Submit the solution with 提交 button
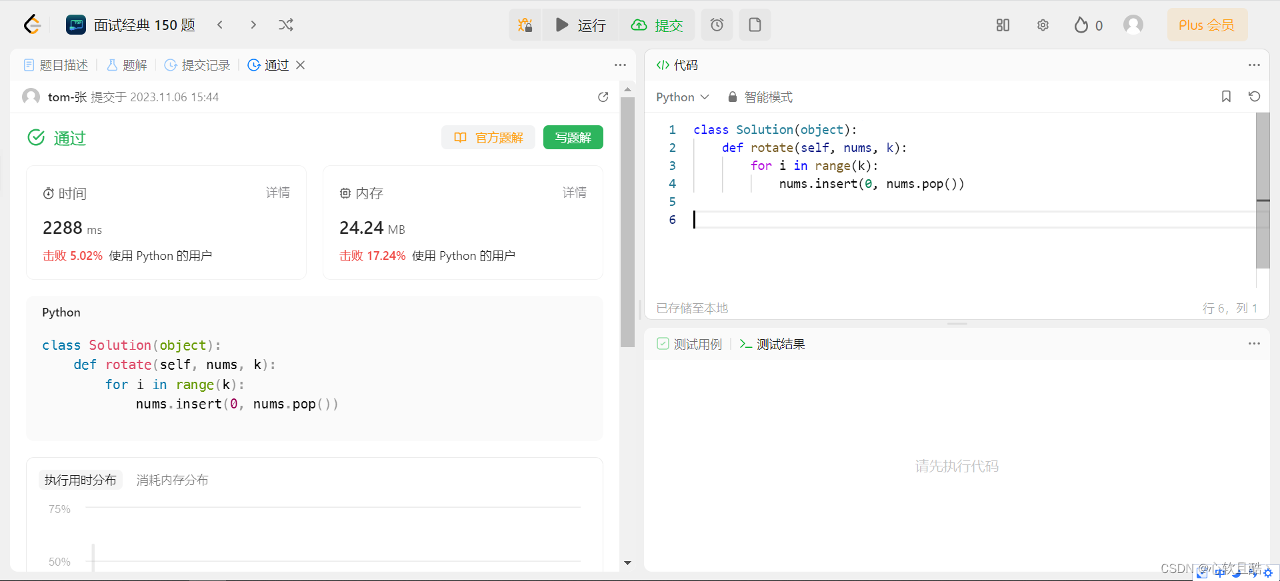 coord(657,25)
